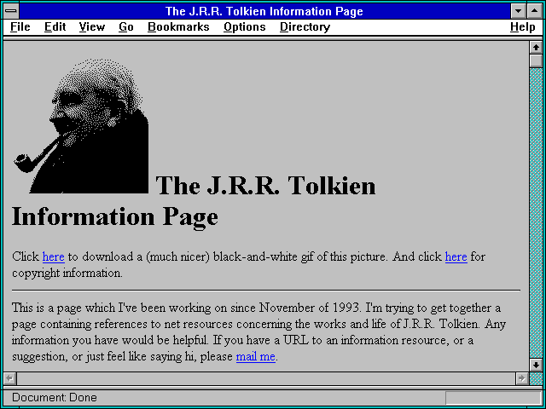Click the horizontal scrollbar left arrow
546x409 pixels.
(x=9, y=378)
